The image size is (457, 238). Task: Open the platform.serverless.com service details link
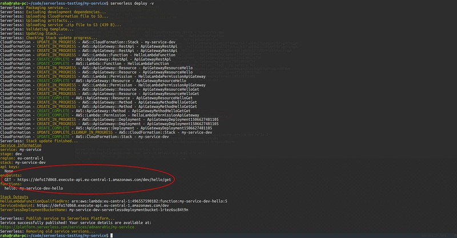(x=67, y=227)
